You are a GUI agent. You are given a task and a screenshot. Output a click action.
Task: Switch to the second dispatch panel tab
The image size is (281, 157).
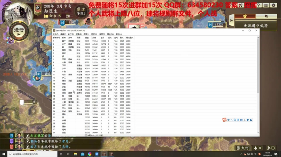pos(266,16)
